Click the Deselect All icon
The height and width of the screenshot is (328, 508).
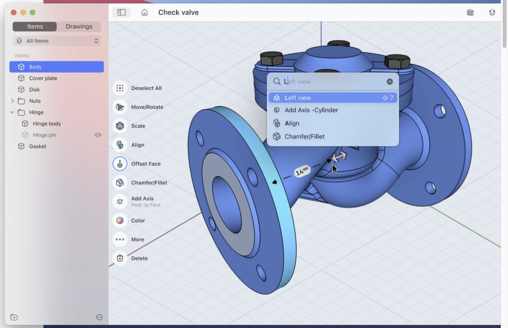click(120, 88)
